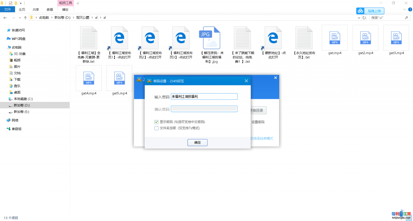This screenshot has width=413, height=221.
Task: Click the Up directory arrow icon
Action: pos(25,18)
